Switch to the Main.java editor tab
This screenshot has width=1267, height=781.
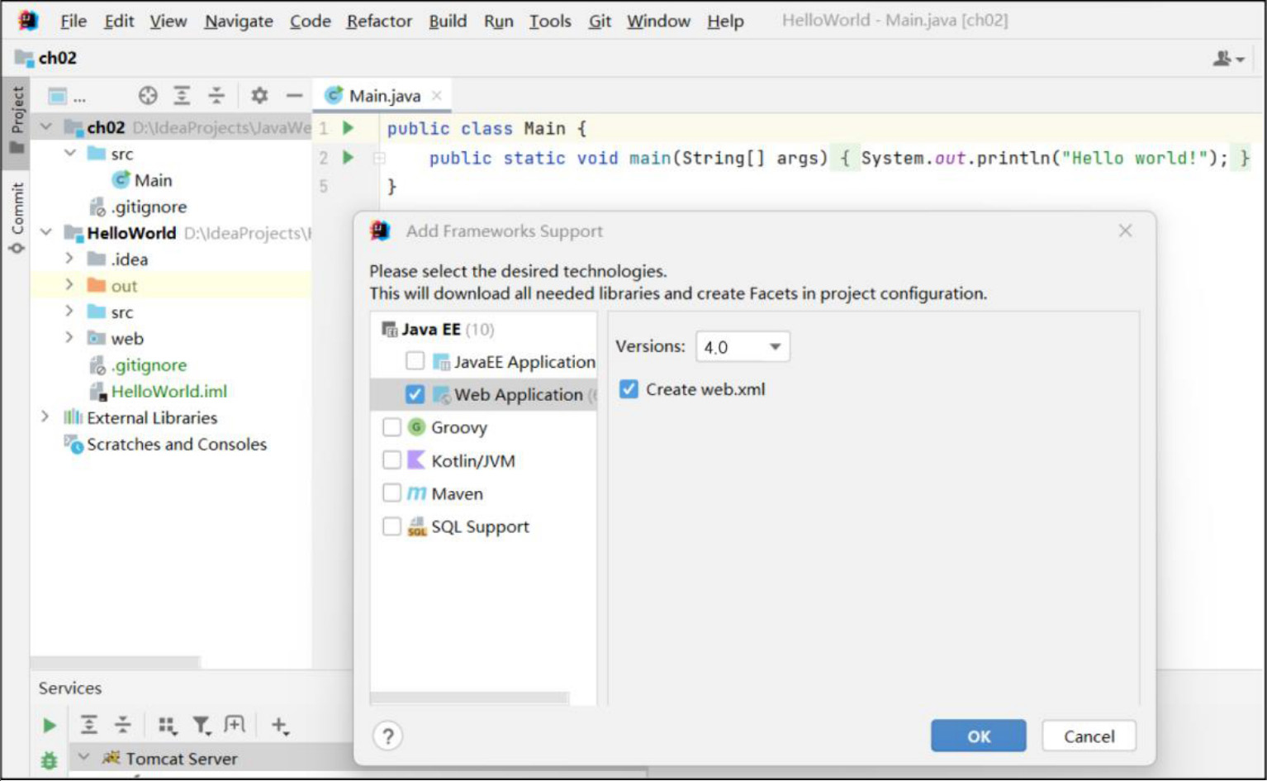point(384,96)
